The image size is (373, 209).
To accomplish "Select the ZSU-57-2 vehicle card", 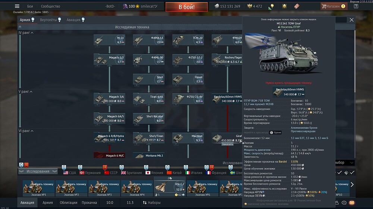I will coord(188,60).
